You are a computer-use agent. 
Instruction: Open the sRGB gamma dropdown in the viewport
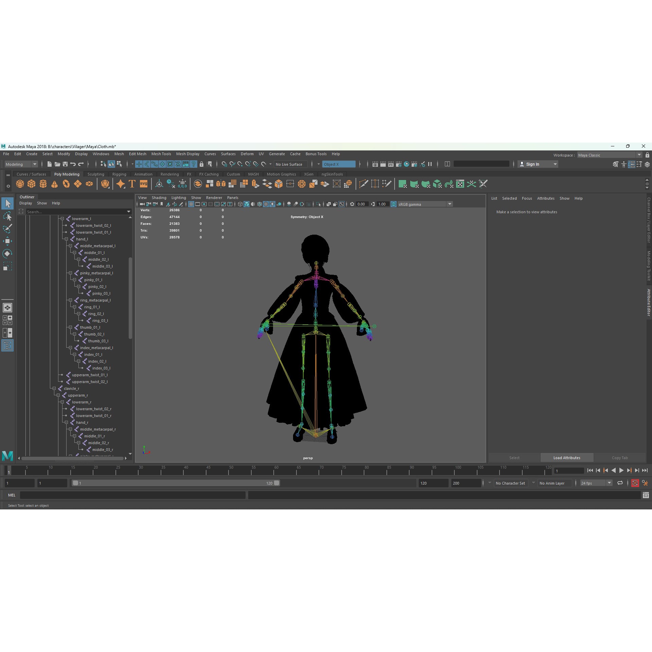click(450, 204)
